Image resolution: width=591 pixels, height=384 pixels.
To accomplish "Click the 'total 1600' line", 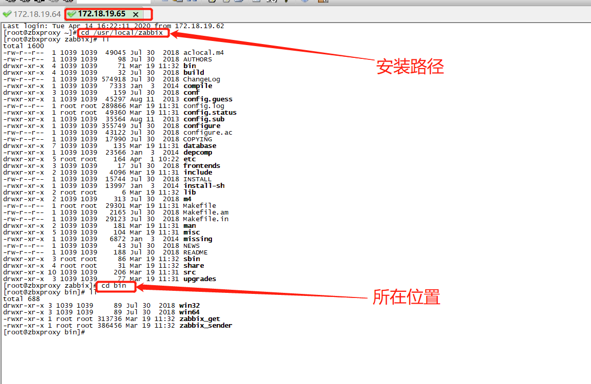I will [x=24, y=46].
